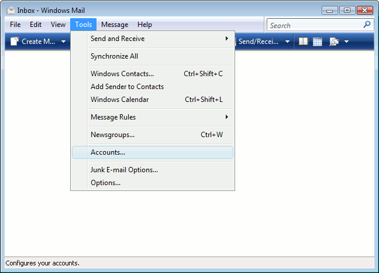Click inside the Search input box

(x=313, y=25)
